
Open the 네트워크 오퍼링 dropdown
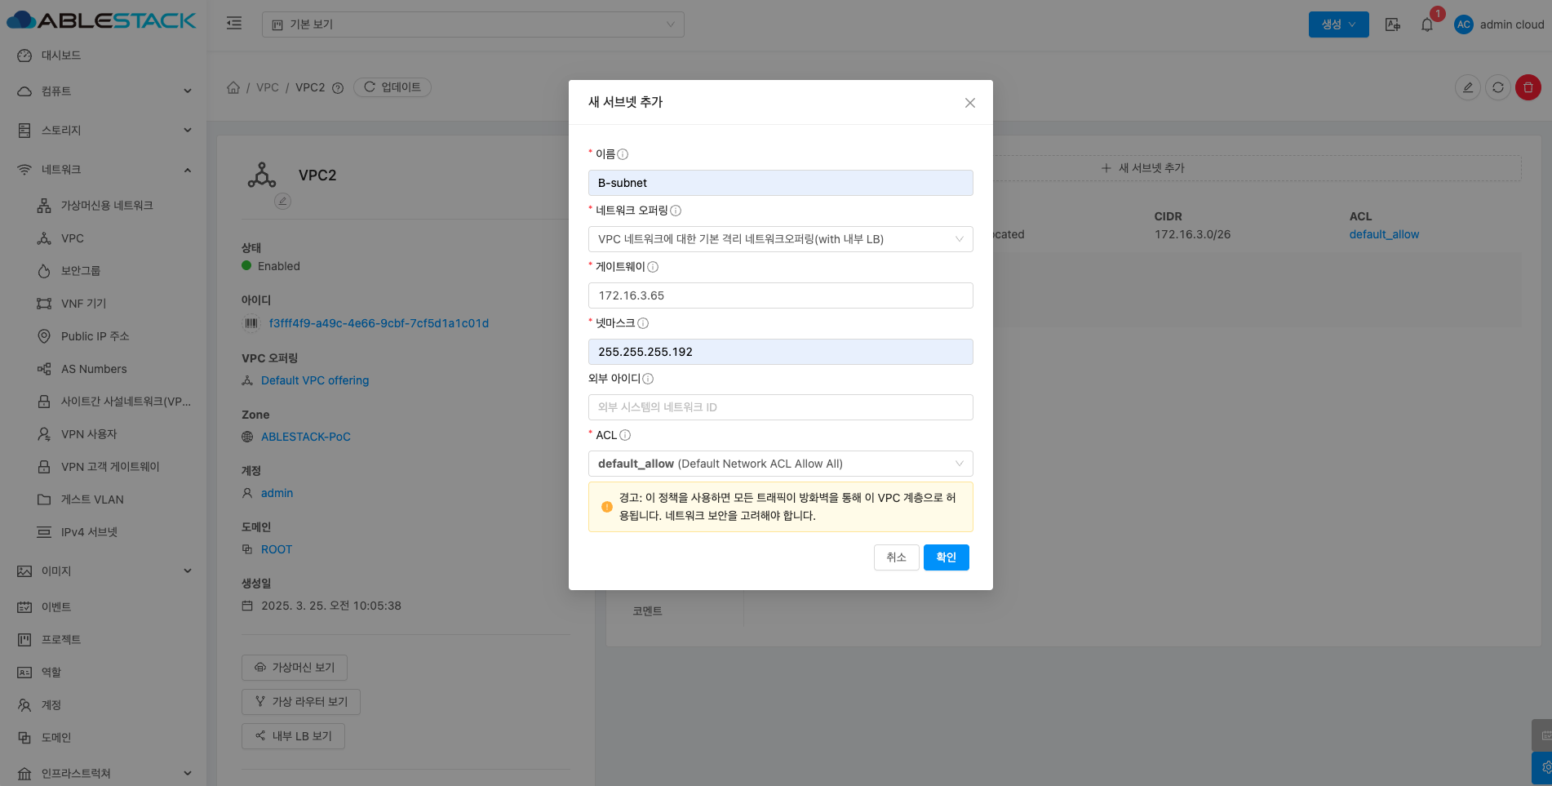pyautogui.click(x=781, y=239)
